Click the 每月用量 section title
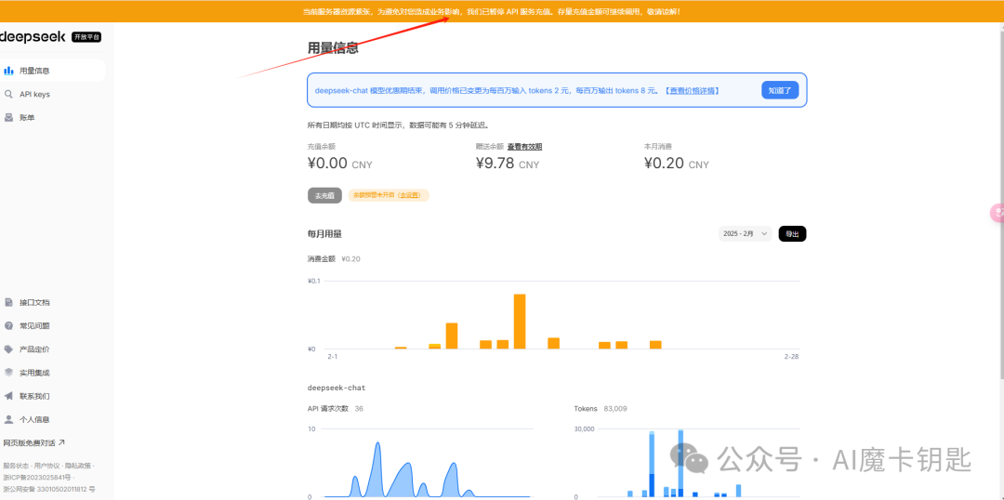This screenshot has width=1004, height=500. pyautogui.click(x=324, y=234)
